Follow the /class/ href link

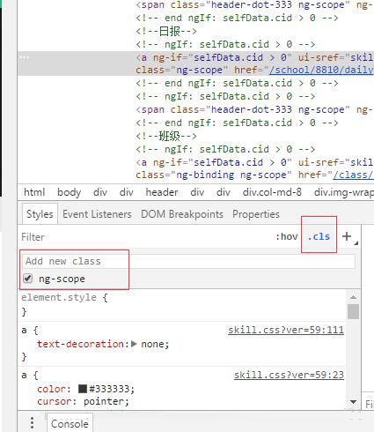354,175
